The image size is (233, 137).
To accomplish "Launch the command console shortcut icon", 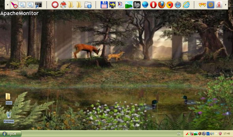I will click(x=39, y=5).
